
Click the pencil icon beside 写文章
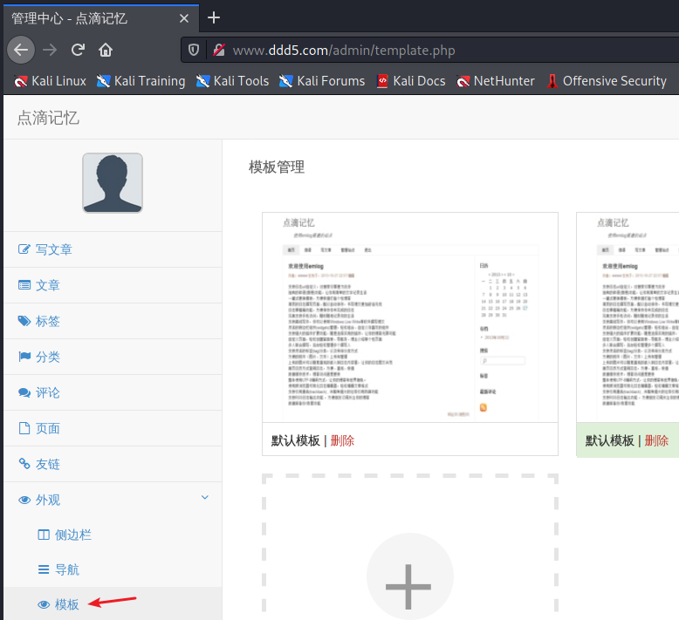(24, 249)
